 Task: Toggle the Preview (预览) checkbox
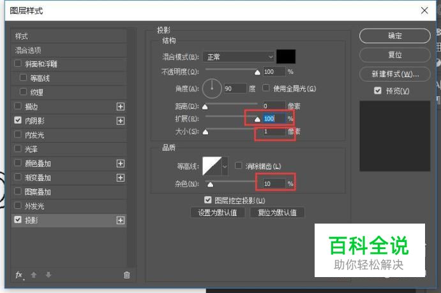click(378, 90)
